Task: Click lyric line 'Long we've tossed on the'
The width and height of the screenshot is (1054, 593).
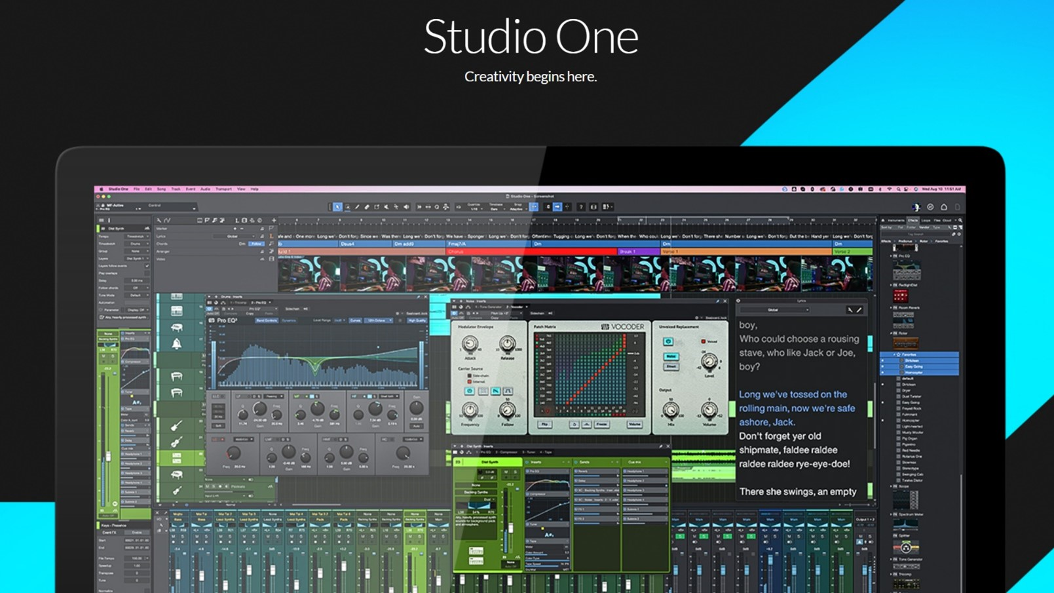Action: (x=793, y=394)
